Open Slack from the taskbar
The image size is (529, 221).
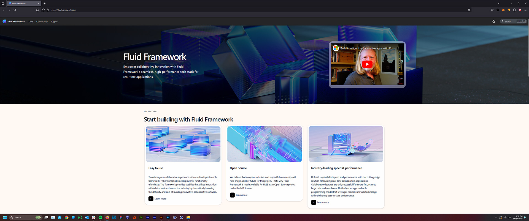tap(94, 217)
